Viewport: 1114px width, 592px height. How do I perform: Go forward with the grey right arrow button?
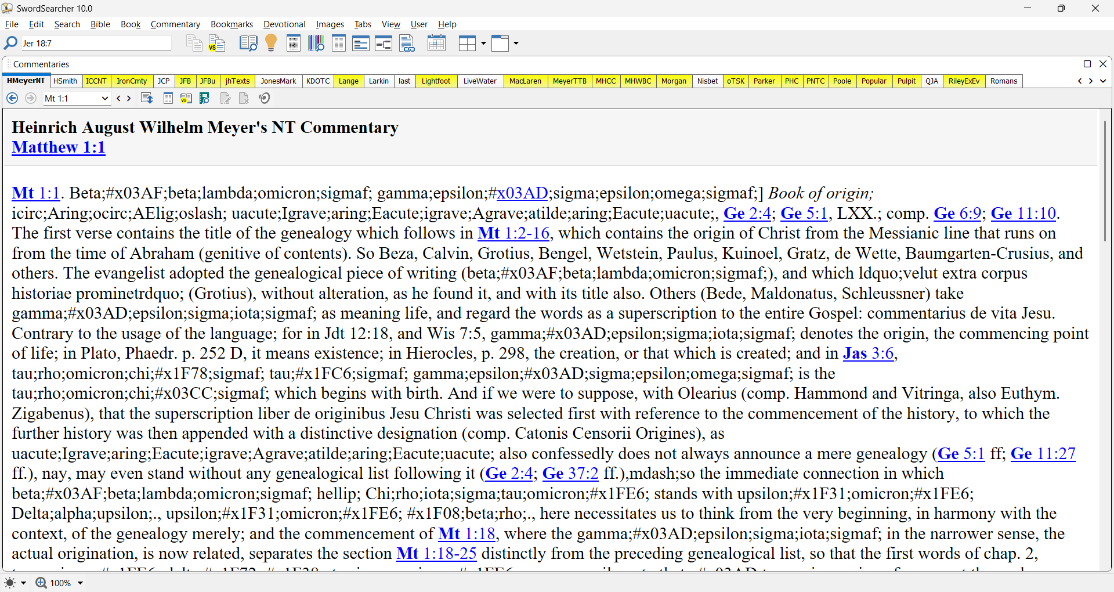[x=31, y=98]
